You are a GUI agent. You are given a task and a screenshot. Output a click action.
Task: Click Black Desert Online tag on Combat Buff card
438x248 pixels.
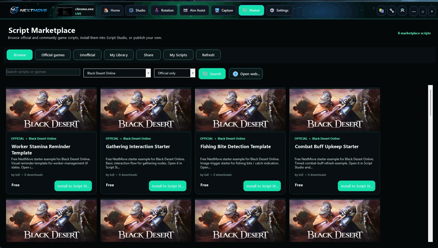[x=326, y=139]
